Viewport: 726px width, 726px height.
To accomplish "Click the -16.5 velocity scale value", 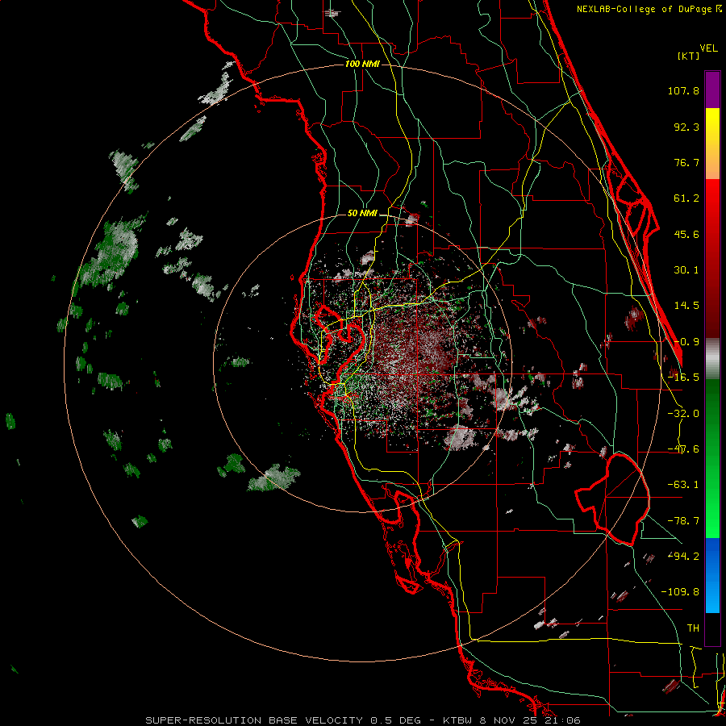I will (683, 378).
